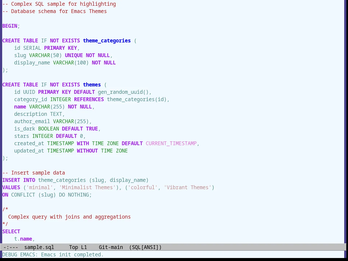Click the 'Minimalist Themes' string literal

[x=87, y=187]
